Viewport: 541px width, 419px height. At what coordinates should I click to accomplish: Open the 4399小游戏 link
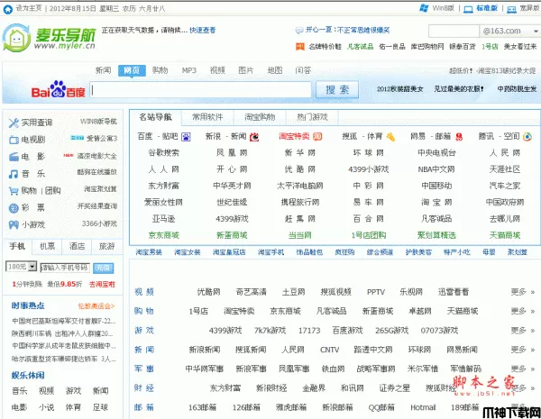tap(369, 169)
